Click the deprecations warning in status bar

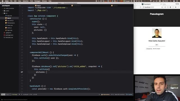coord(105,95)
